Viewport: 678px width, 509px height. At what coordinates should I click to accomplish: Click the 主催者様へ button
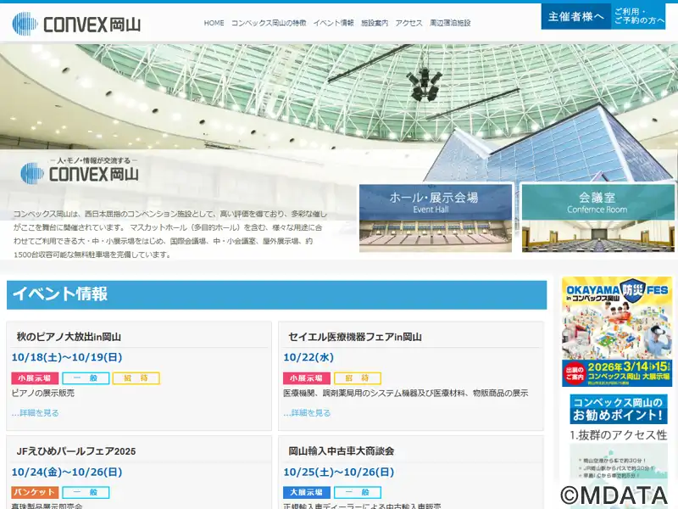(x=576, y=16)
